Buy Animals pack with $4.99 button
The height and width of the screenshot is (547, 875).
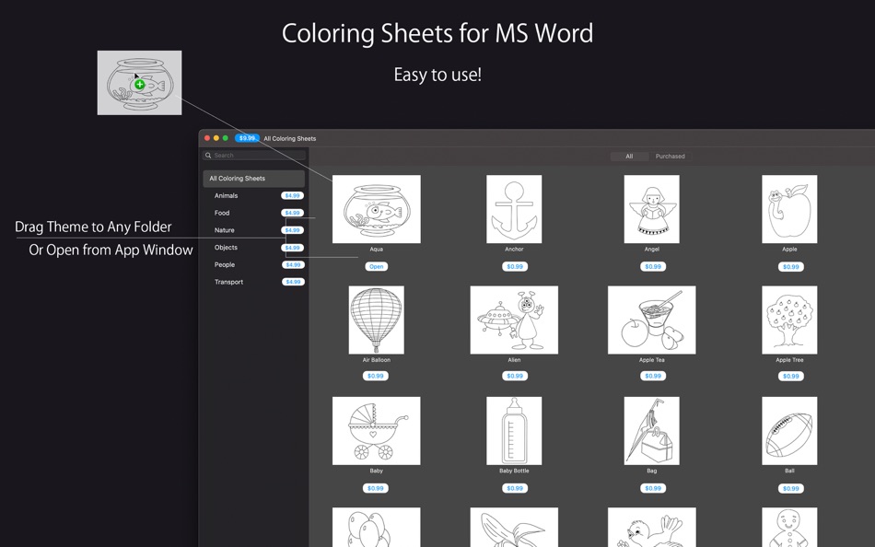(292, 196)
